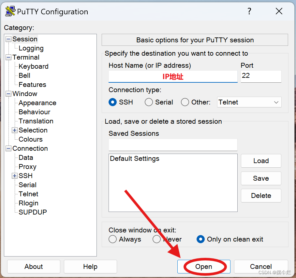Click the Port number field
The image size is (296, 278).
point(261,76)
